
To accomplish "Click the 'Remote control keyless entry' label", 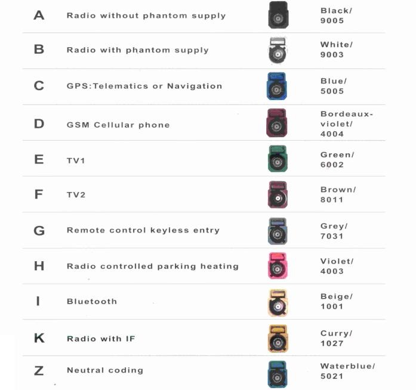I will click(143, 230).
